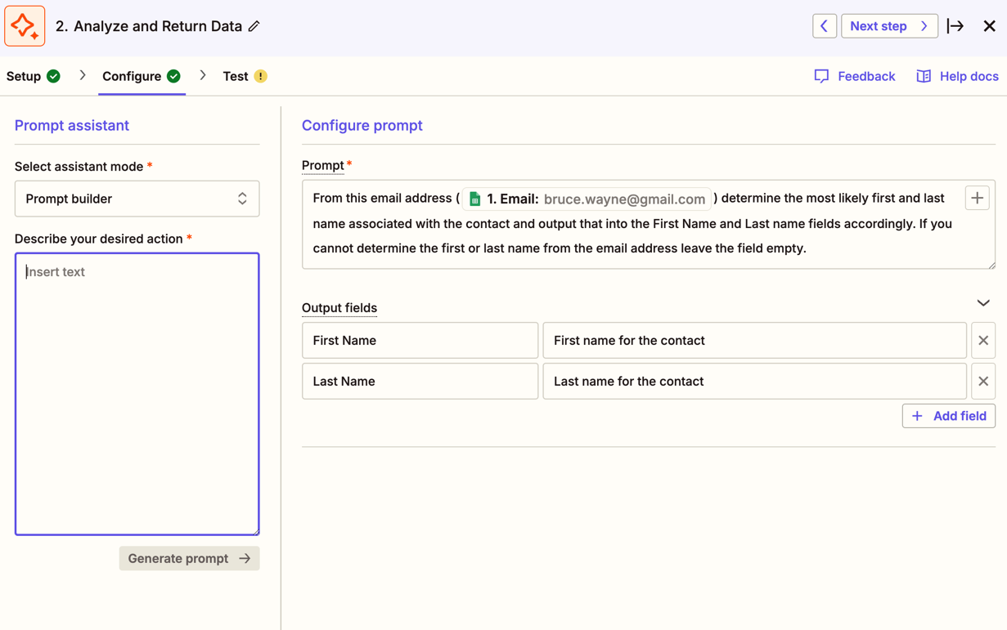Edit the 'Last name for the contact' description

click(754, 382)
